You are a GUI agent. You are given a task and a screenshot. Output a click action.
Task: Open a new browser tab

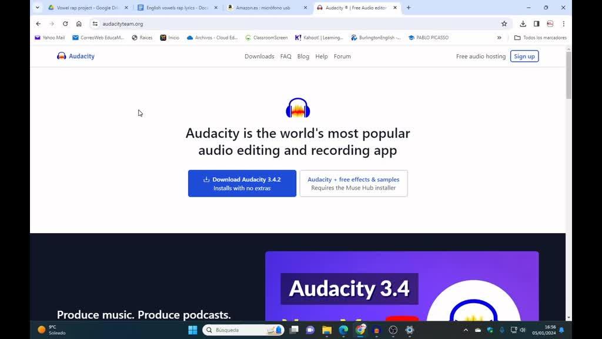pos(409,7)
